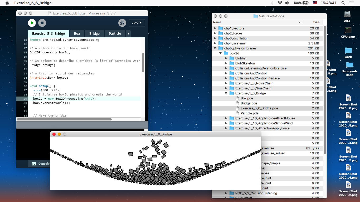Click the Console icon in bottom panel
Image resolution: width=360 pixels, height=202 pixels.
pyautogui.click(x=34, y=164)
